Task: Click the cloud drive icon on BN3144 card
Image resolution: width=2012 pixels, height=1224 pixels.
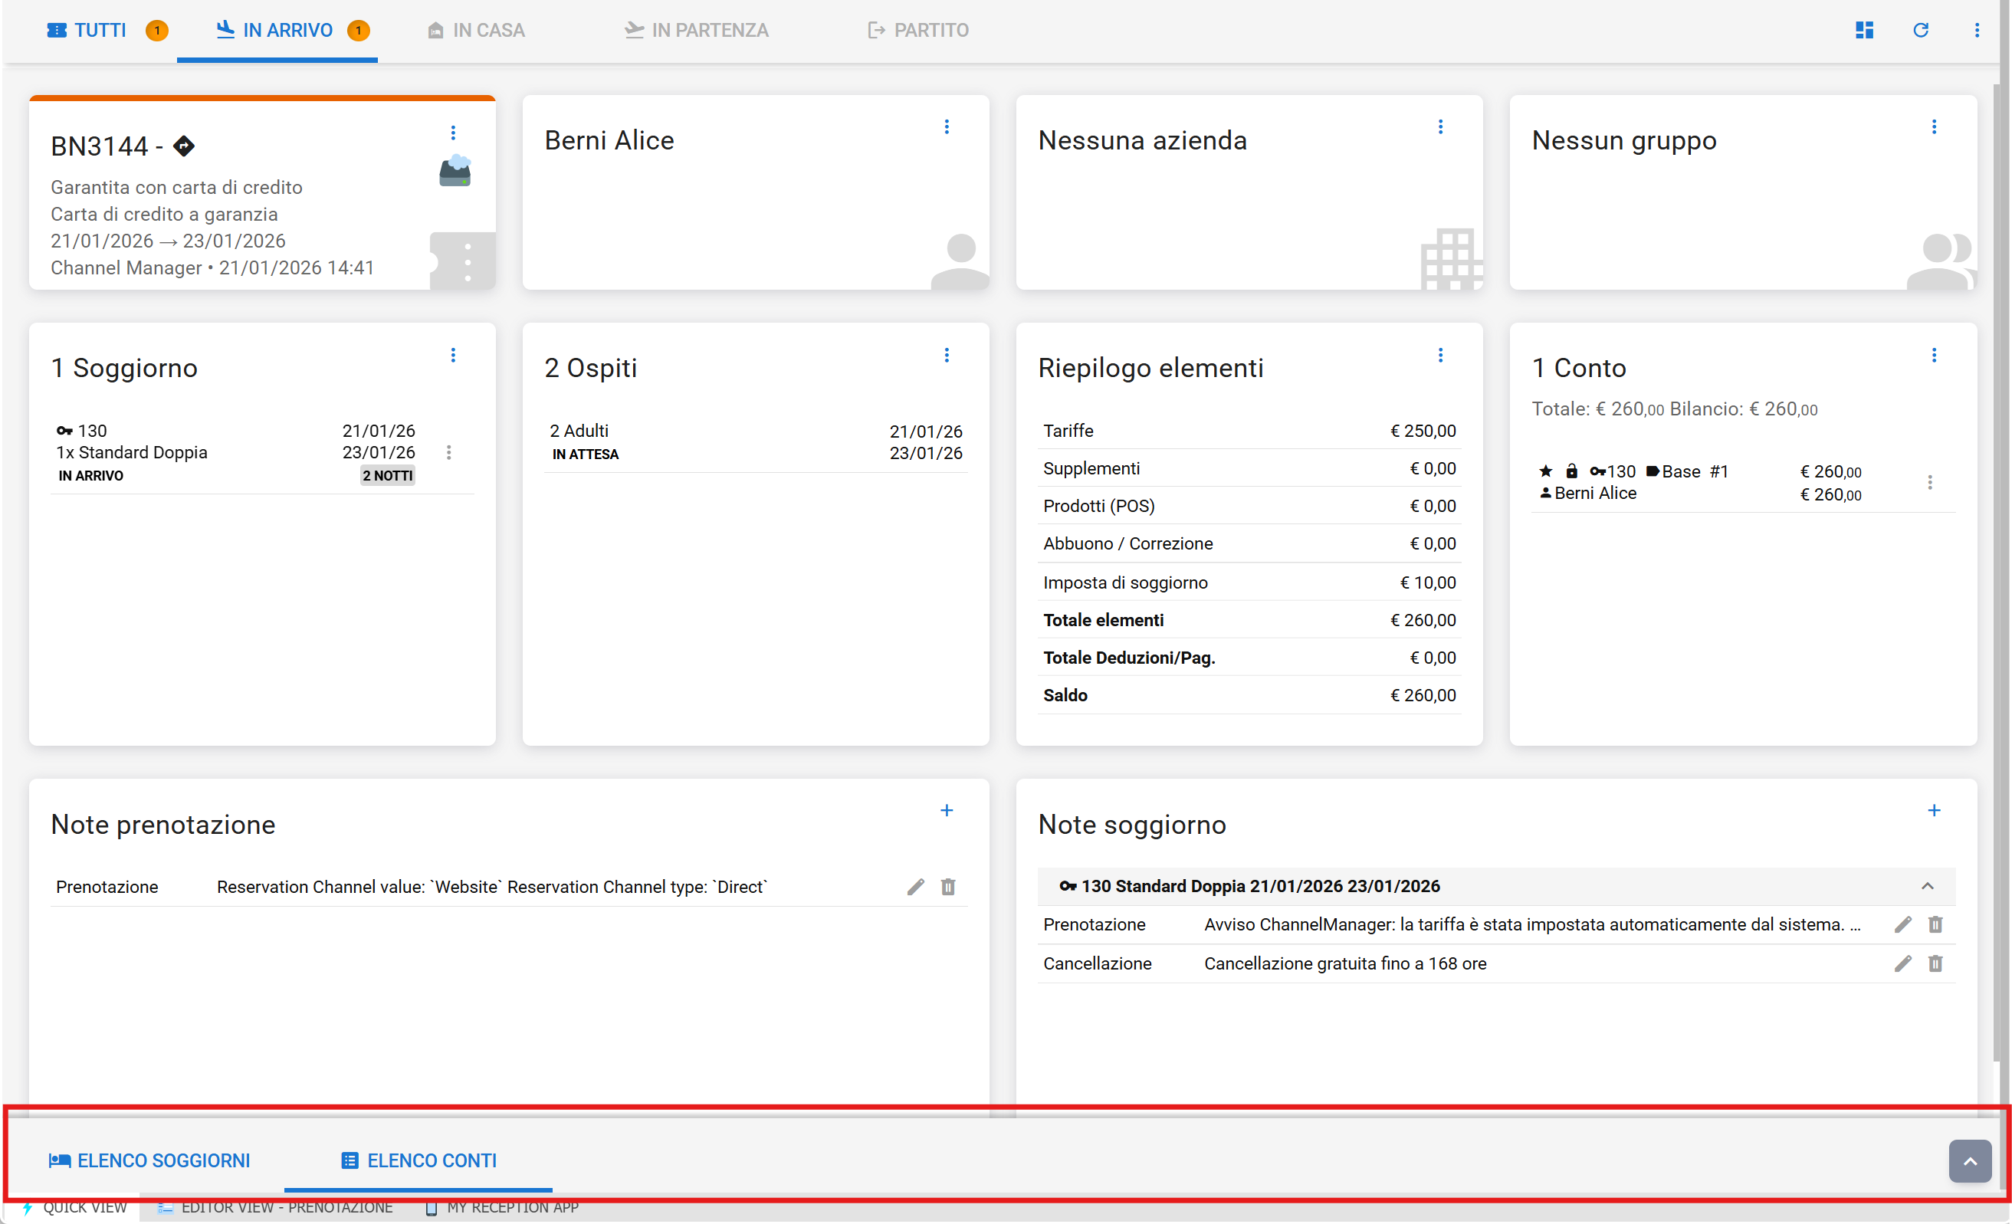Action: click(x=455, y=171)
